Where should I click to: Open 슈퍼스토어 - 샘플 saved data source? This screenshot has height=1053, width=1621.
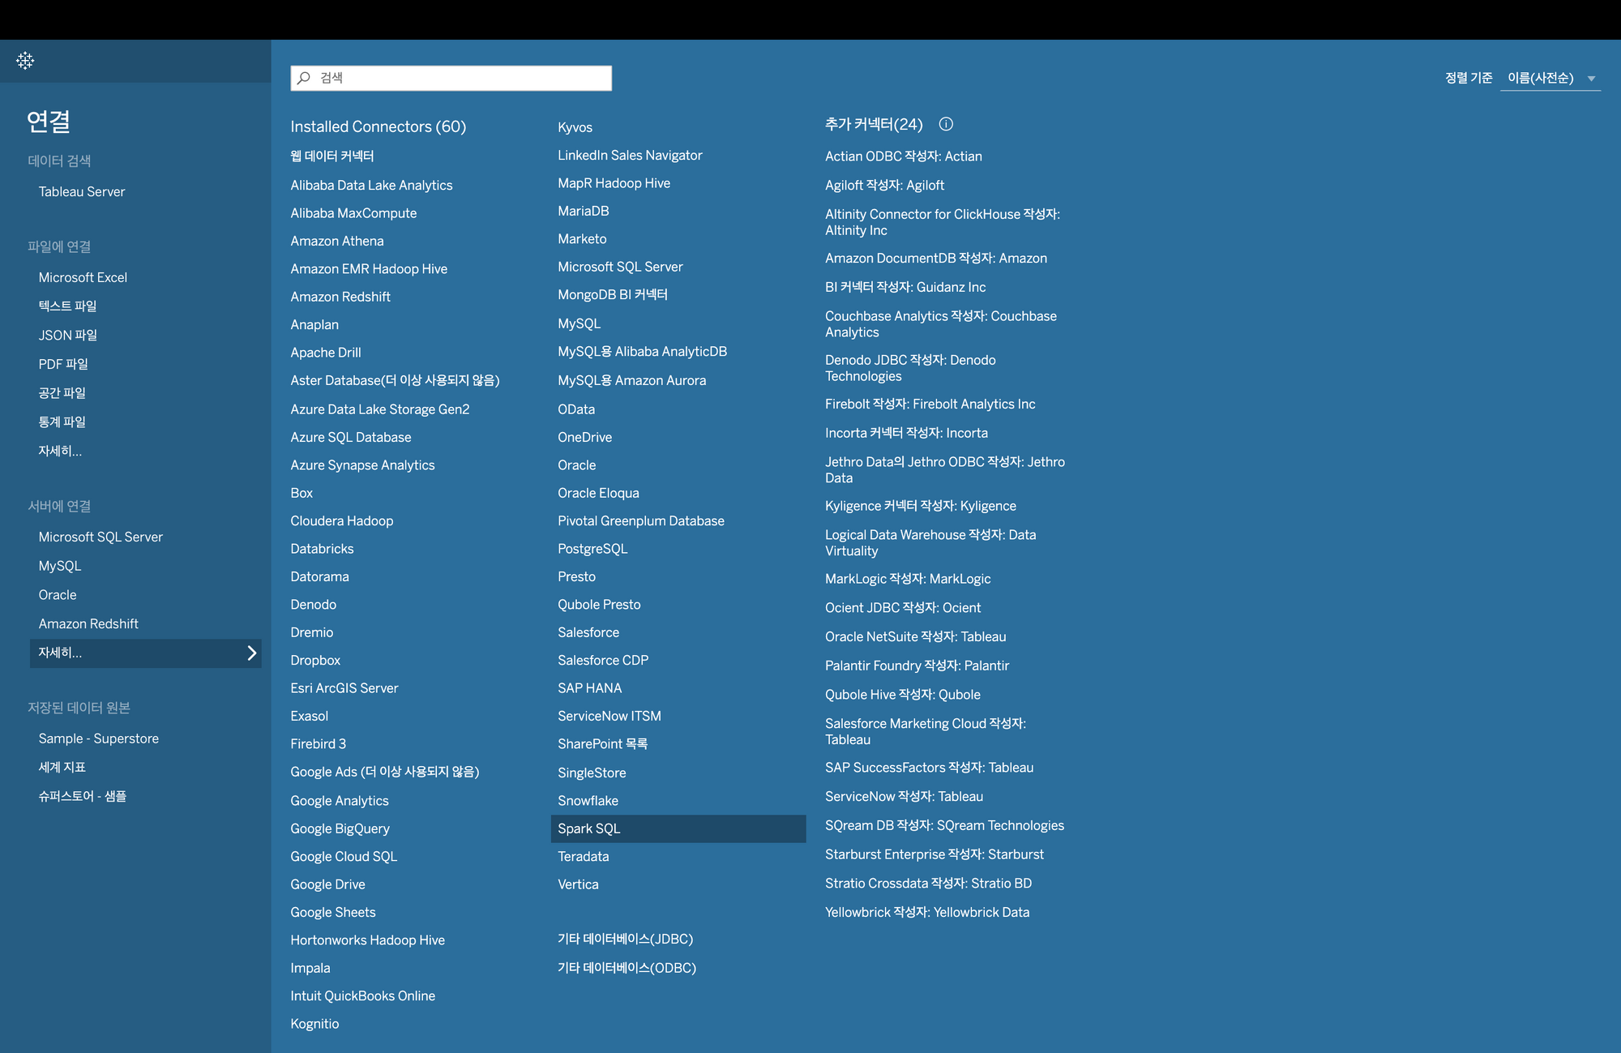(x=83, y=797)
